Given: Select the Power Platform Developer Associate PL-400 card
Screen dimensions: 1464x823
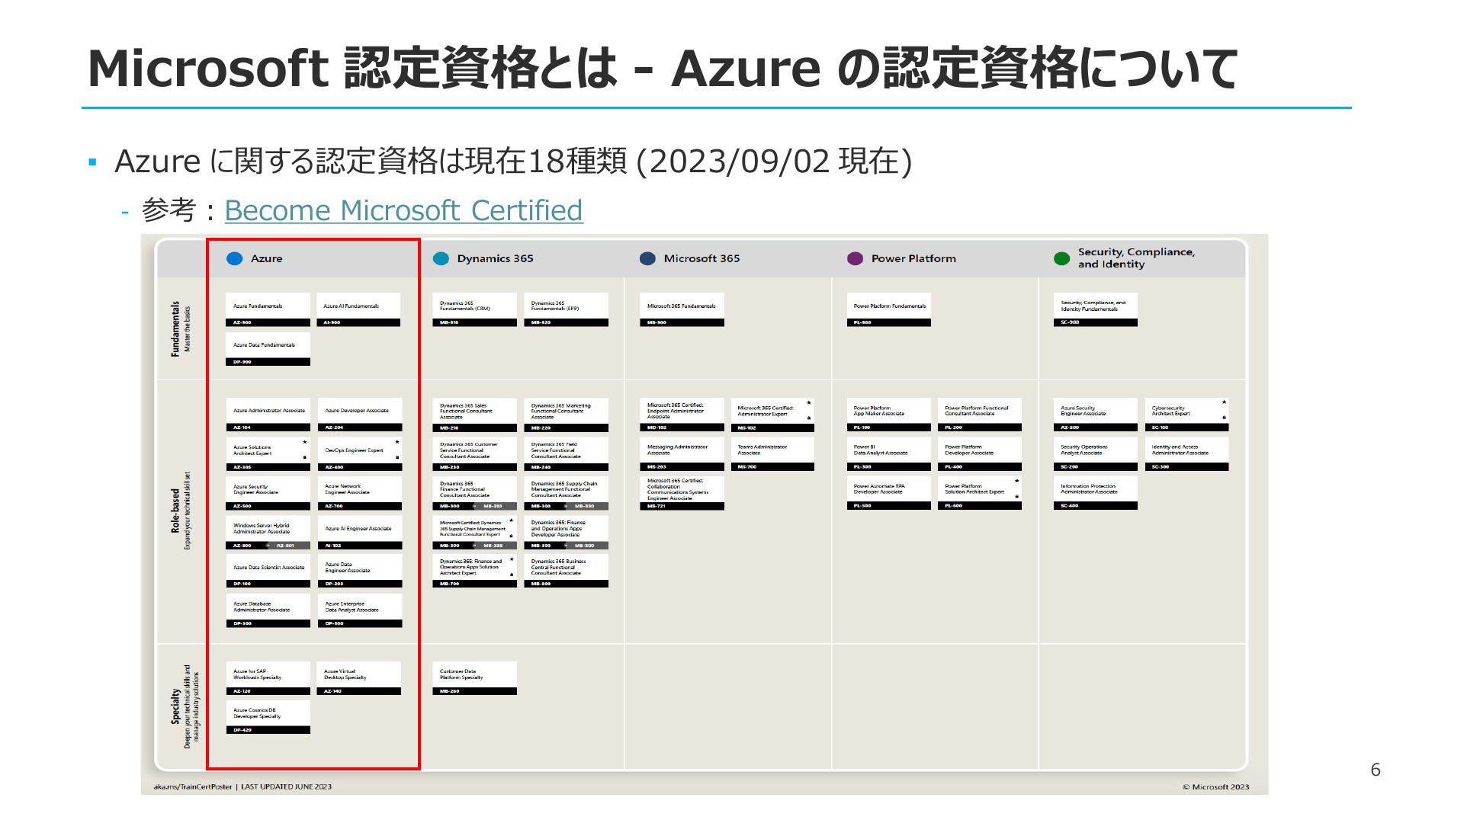Looking at the screenshot, I should (x=980, y=454).
